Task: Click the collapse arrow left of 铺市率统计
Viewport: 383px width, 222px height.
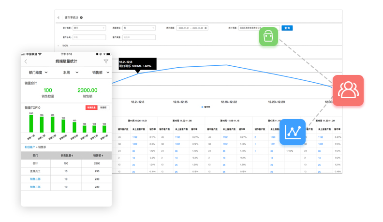Action: (x=59, y=17)
